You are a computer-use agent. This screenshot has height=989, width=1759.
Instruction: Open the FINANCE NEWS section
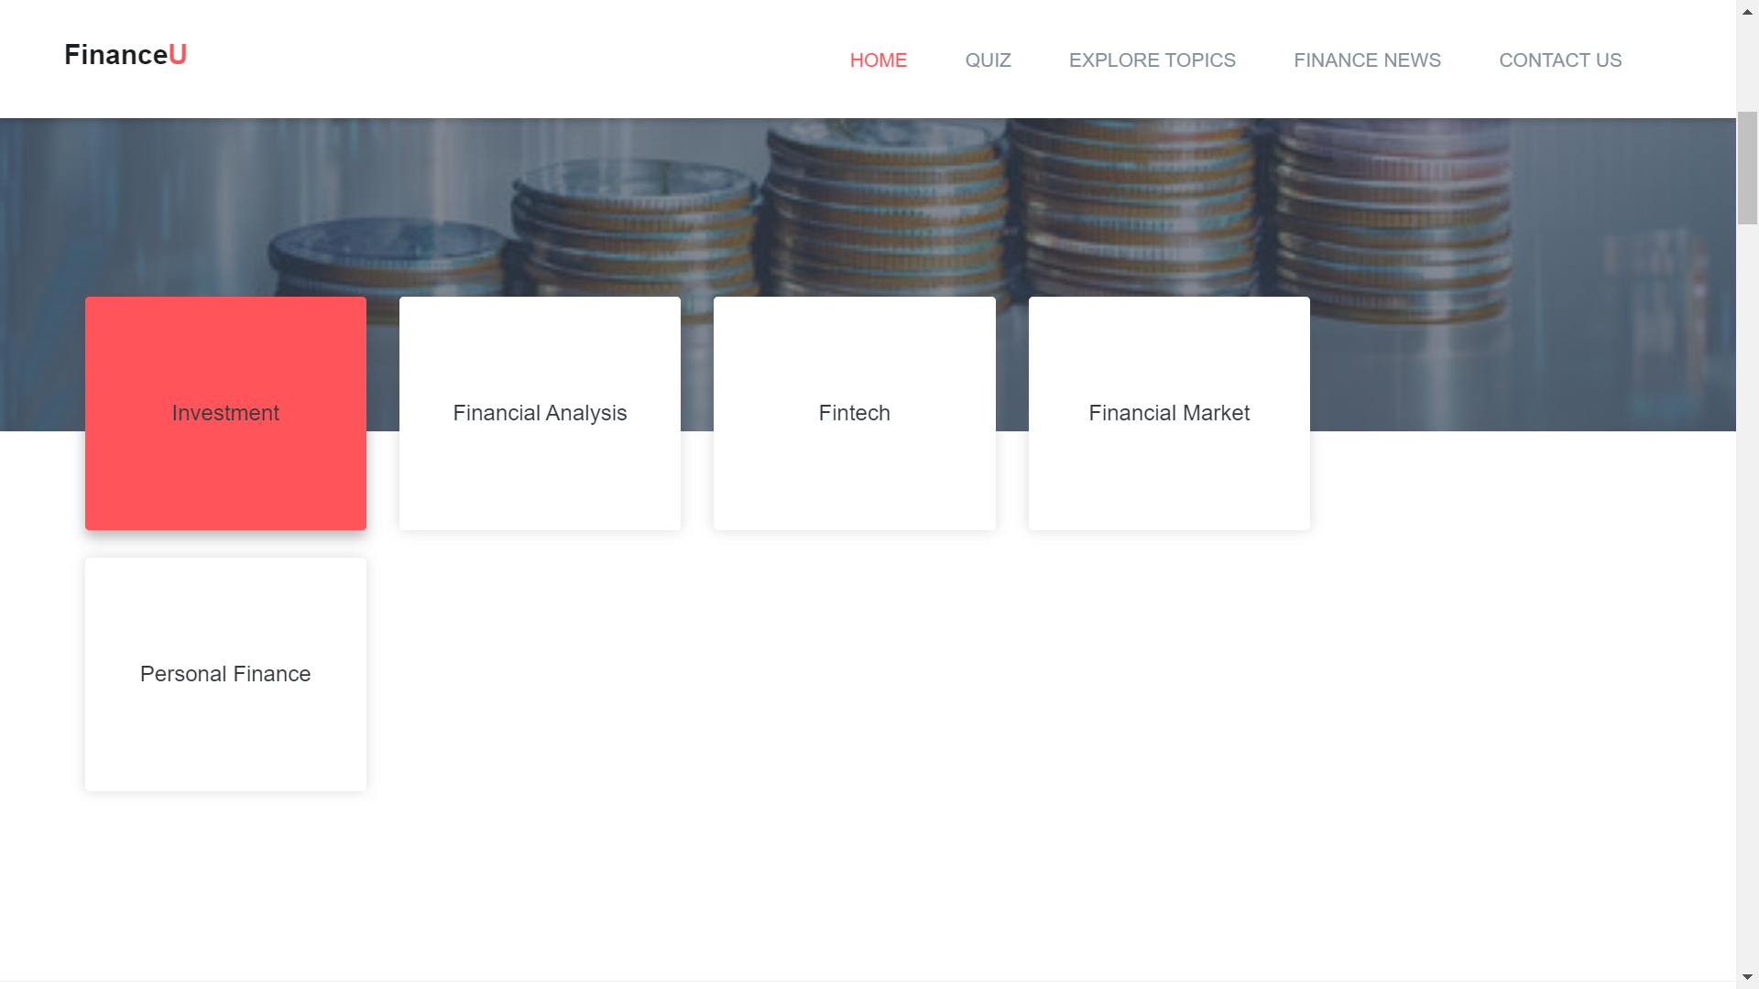(x=1367, y=60)
